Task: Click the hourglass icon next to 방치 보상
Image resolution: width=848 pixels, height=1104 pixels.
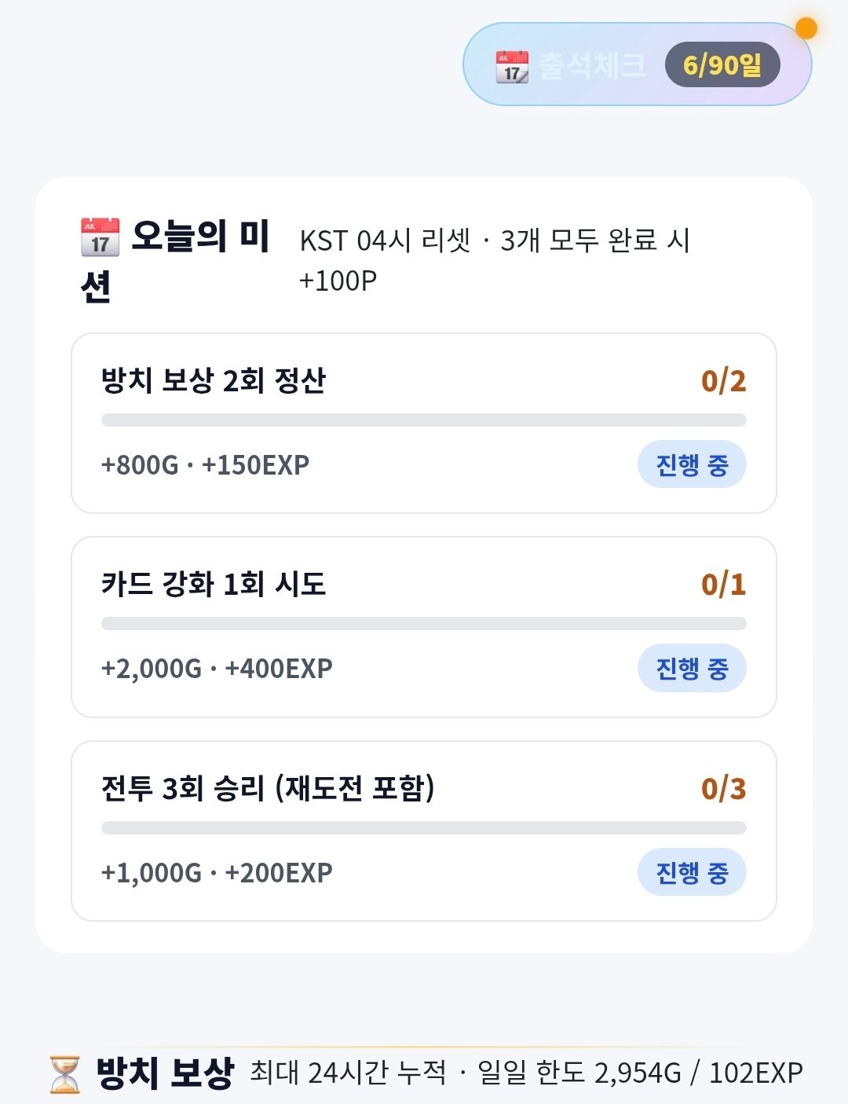Action: coord(65,1074)
